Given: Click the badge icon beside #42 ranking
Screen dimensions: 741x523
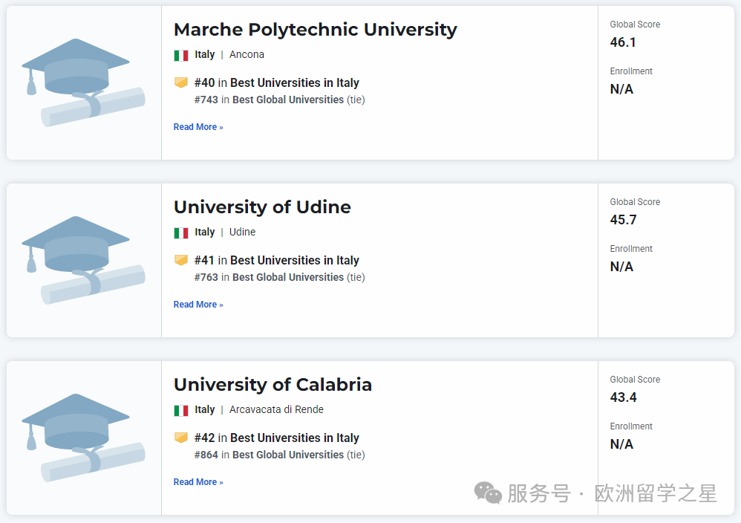Looking at the screenshot, I should click(181, 438).
